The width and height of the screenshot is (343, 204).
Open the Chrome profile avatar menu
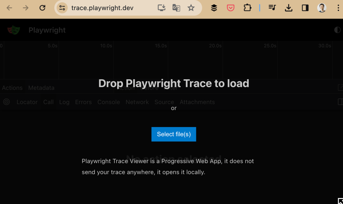[x=322, y=8]
